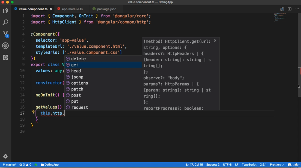Choose head from autocomplete list
This screenshot has height=168, width=301.
click(x=103, y=71)
